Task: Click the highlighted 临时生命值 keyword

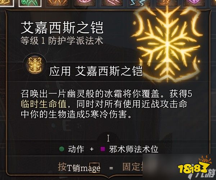Action: 44,104
